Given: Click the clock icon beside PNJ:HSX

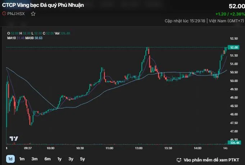Looking at the screenshot, I should pyautogui.click(x=4, y=14).
